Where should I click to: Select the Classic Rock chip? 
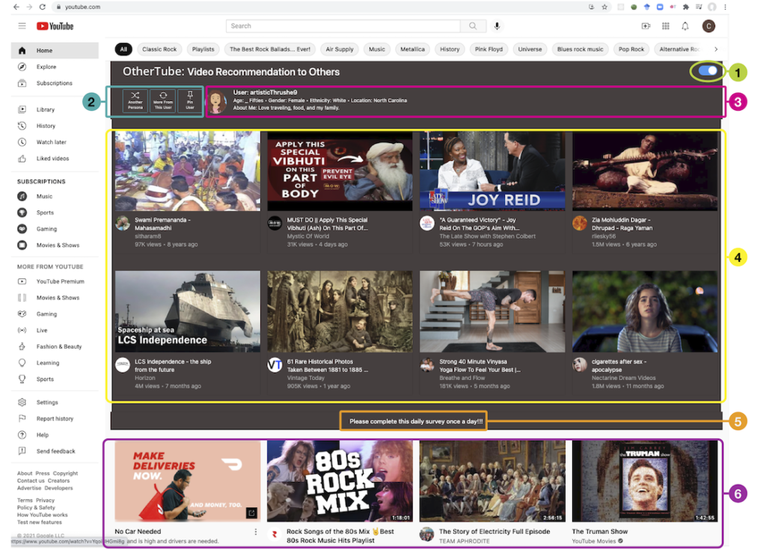[159, 49]
